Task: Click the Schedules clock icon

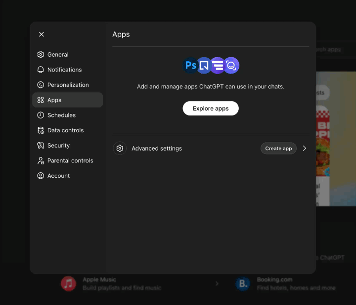Action: tap(41, 115)
